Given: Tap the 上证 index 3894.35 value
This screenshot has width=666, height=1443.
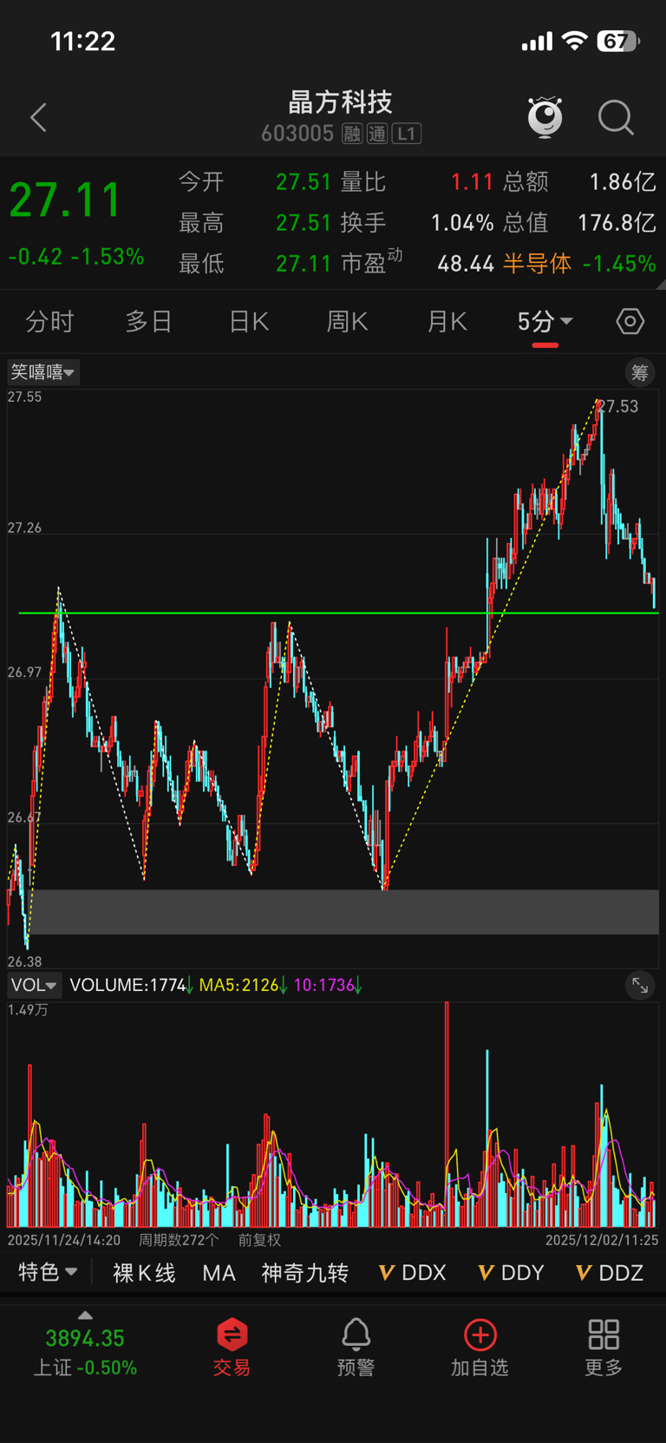Looking at the screenshot, I should point(85,1338).
